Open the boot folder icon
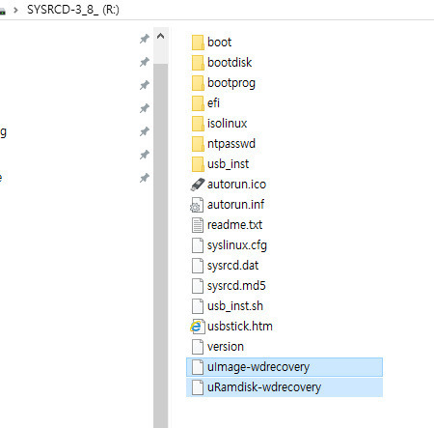Viewport: 434px width, 428px height. tap(198, 43)
